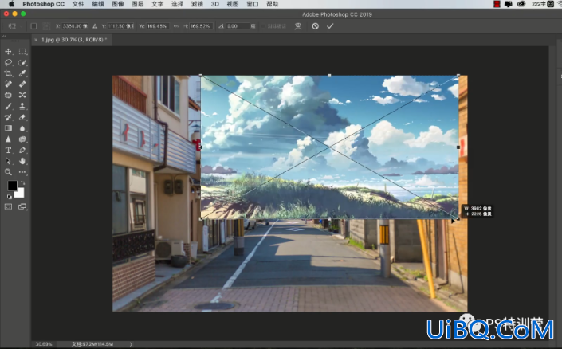Click the rotation angle field
Viewport: 562px width, 349px height.
(x=238, y=26)
